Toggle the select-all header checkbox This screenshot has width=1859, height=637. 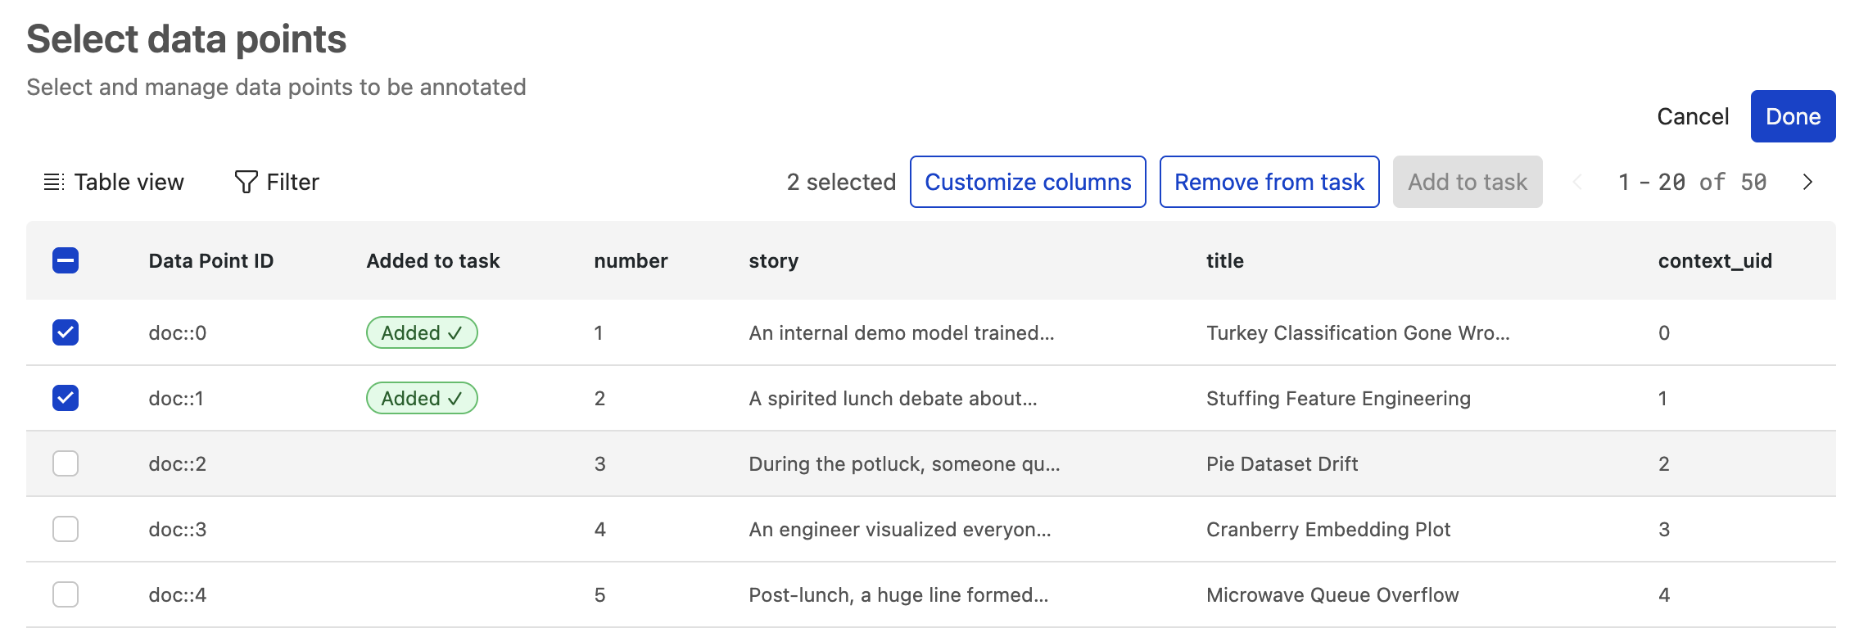(66, 260)
